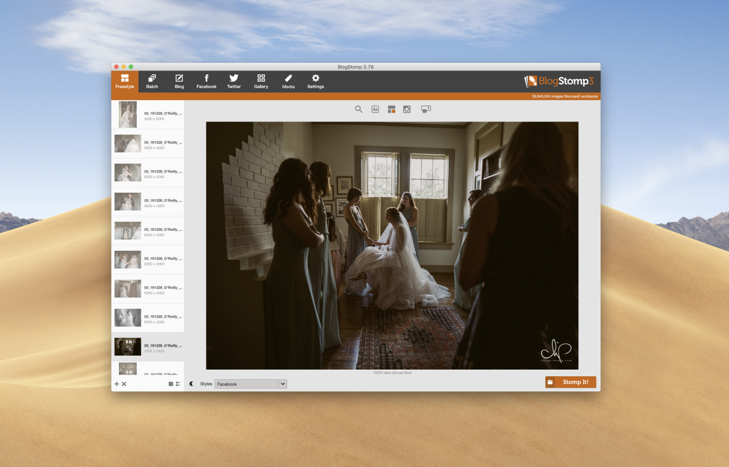Switch to large thumbnail view

(171, 384)
